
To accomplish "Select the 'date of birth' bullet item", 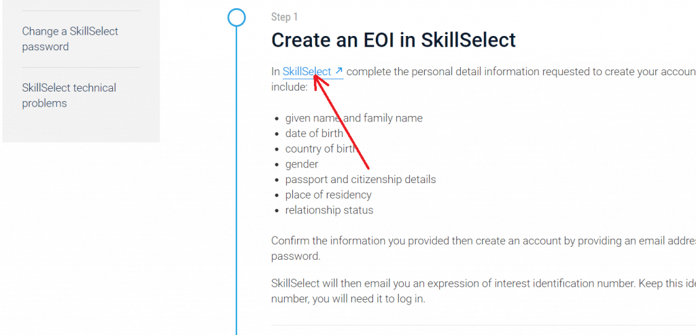I will (x=314, y=133).
